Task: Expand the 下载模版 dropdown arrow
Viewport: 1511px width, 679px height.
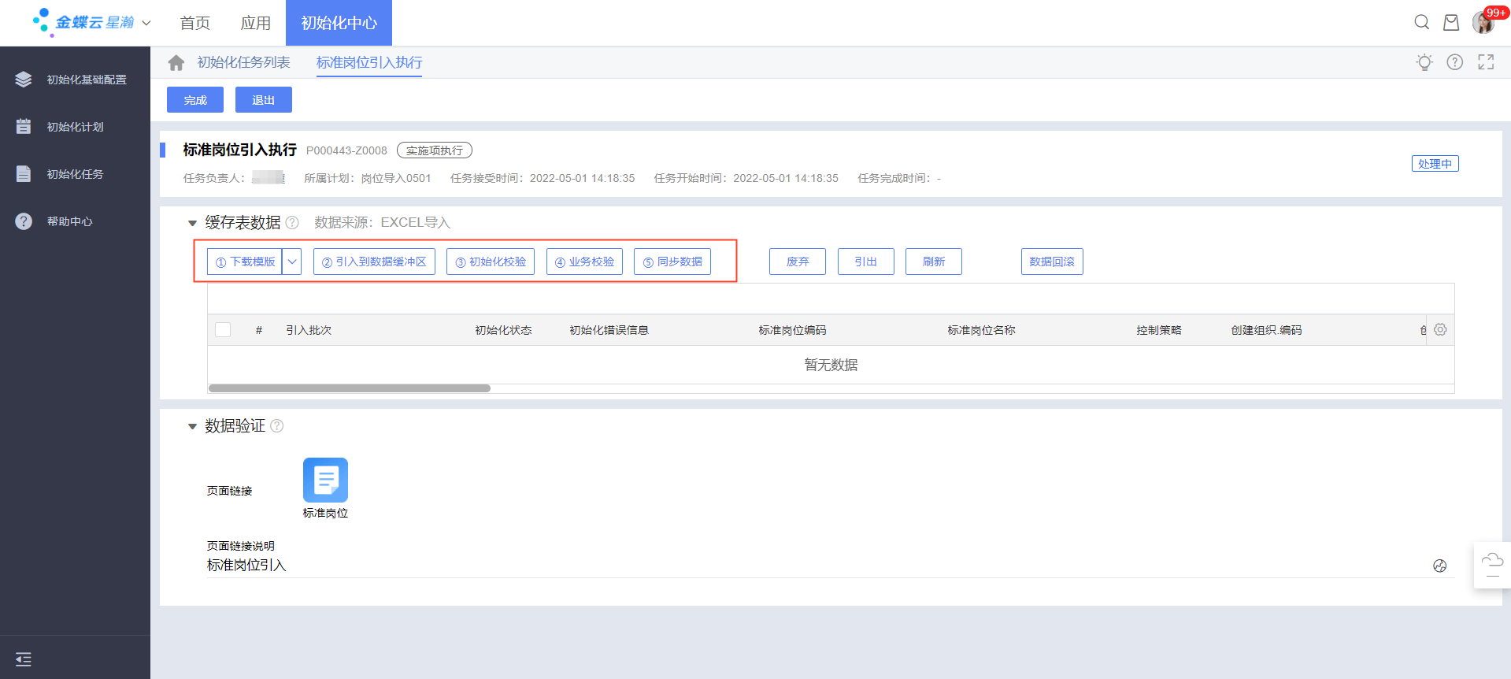Action: [292, 262]
